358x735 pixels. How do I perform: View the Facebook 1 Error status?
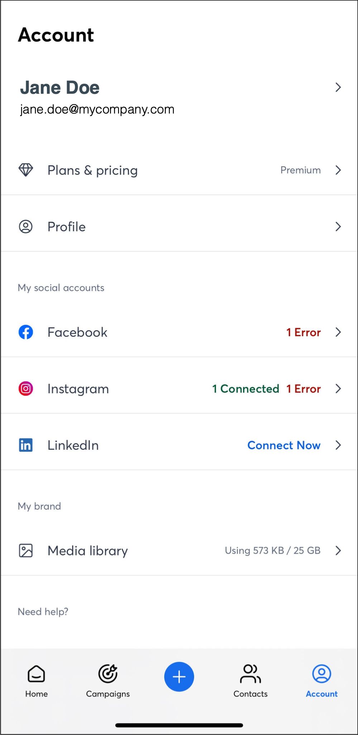click(x=303, y=332)
